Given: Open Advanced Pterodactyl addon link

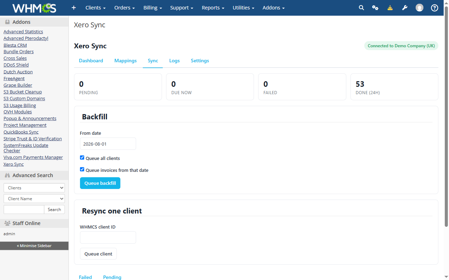Looking at the screenshot, I should point(26,38).
